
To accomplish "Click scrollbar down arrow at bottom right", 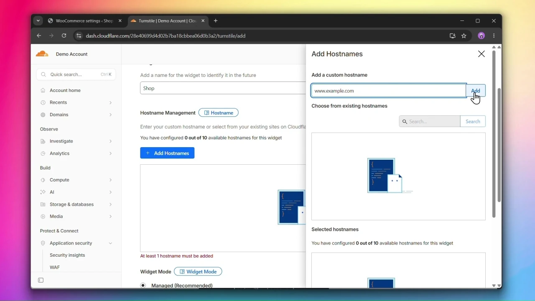I will tap(499, 286).
